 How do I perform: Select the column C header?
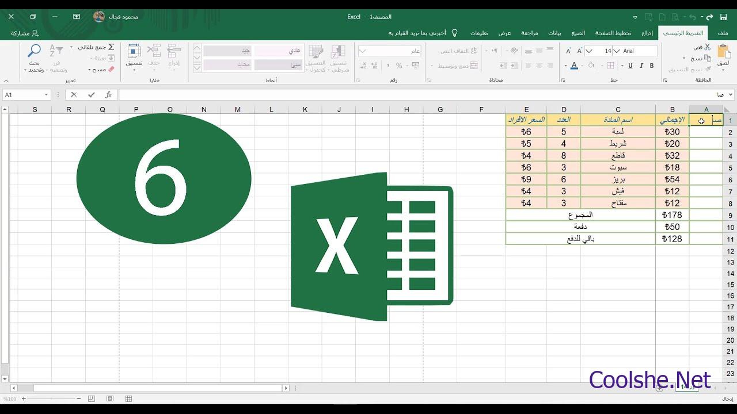(618, 109)
